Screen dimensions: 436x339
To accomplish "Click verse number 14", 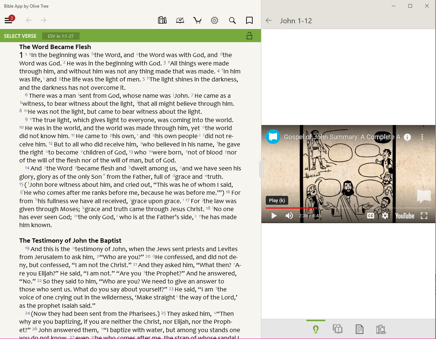I will click(x=27, y=168).
